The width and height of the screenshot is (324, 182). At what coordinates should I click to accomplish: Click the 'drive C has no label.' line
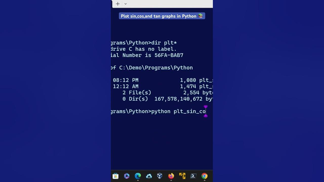click(144, 49)
